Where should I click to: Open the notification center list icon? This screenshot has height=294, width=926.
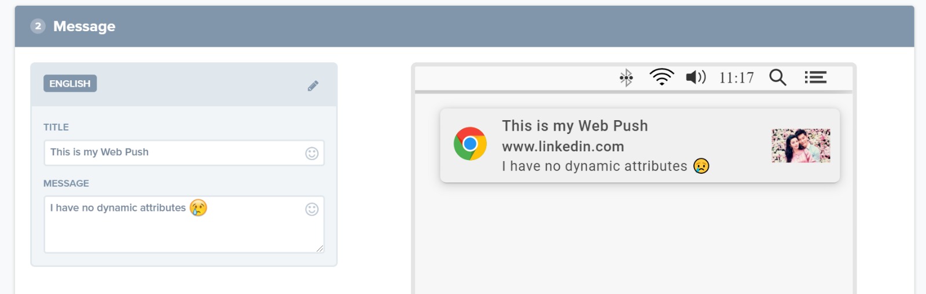point(815,77)
